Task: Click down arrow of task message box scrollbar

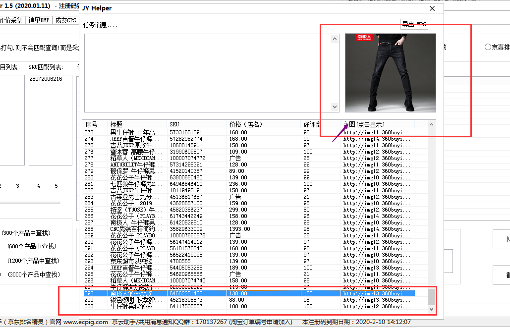Action: (x=335, y=107)
